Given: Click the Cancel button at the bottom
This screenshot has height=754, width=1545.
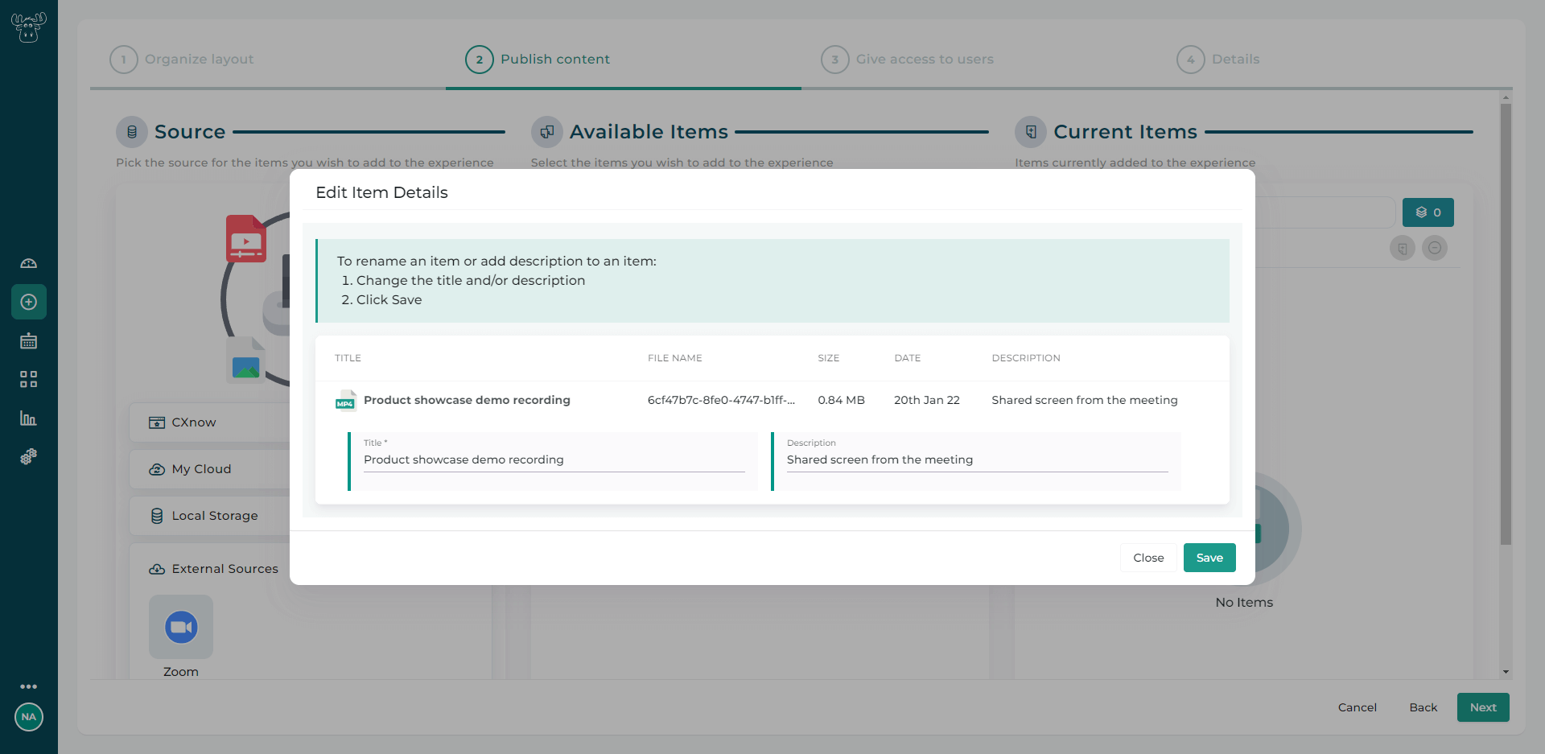Looking at the screenshot, I should click(1358, 707).
